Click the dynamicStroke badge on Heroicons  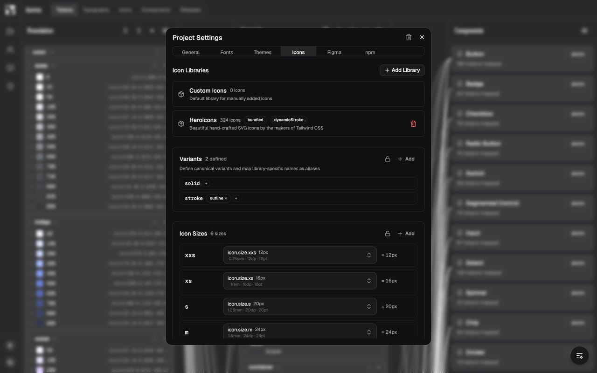[x=289, y=120]
